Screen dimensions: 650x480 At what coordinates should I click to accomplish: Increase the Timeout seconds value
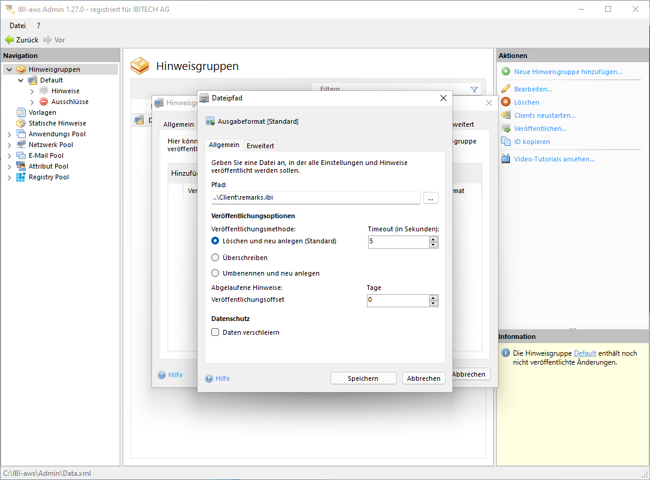point(433,239)
